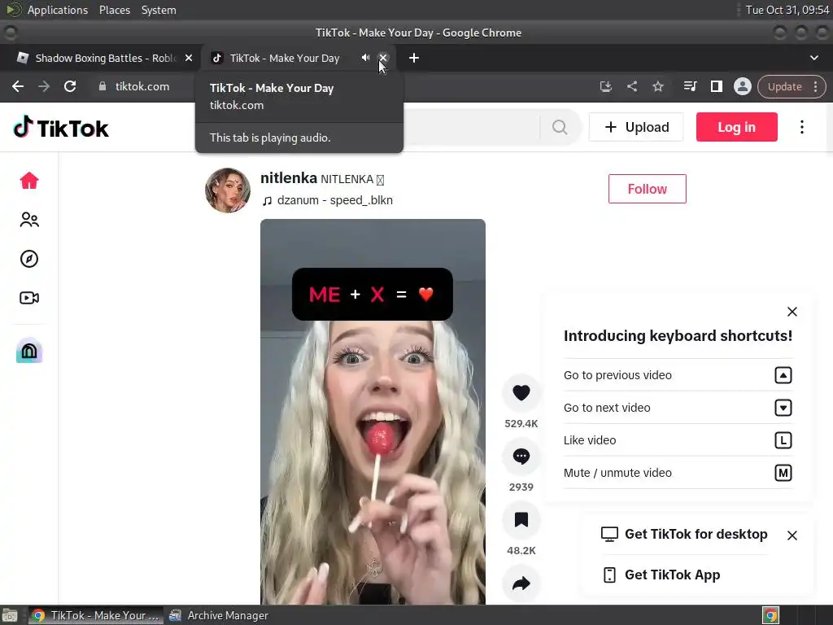Go forward with browser forward arrow

(44, 86)
